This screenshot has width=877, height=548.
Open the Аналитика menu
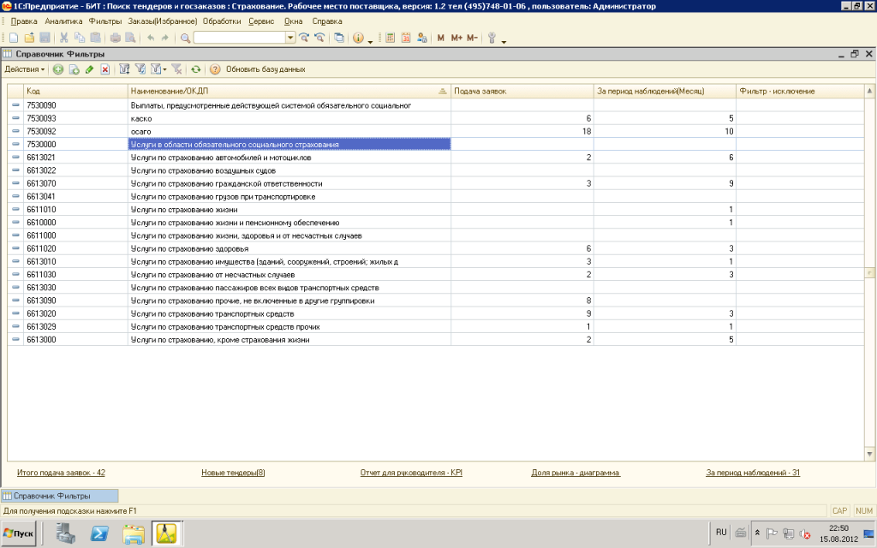coord(63,21)
